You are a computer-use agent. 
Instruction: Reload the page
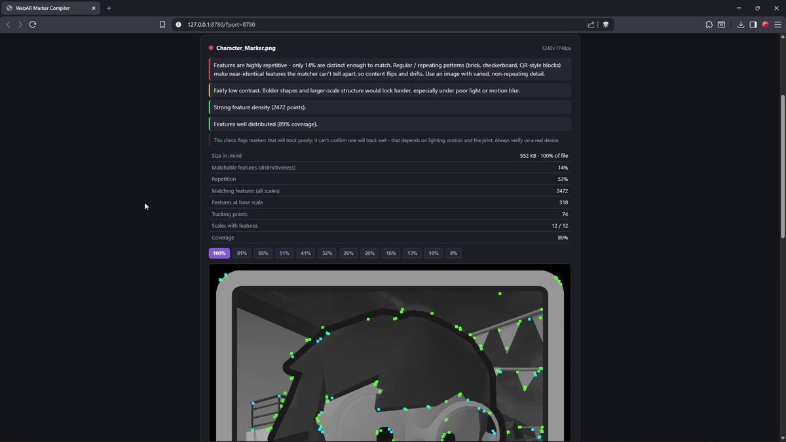tap(33, 24)
